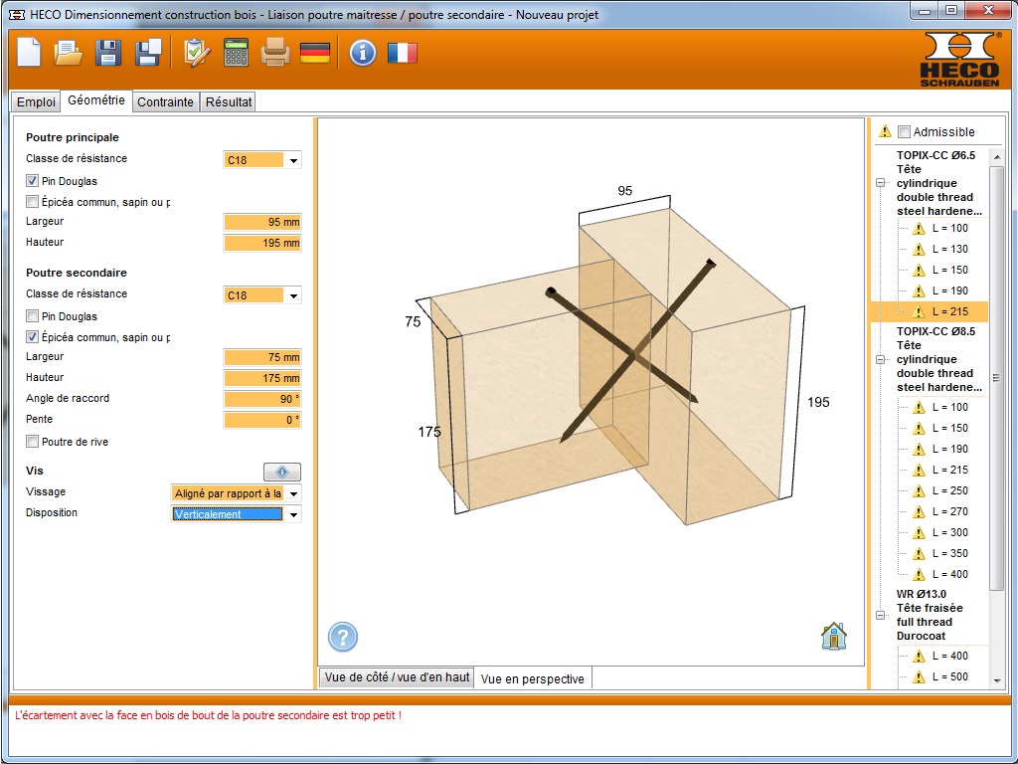This screenshot has width=1018, height=764.
Task: Toggle Épicéa commun under Poutre secondaire
Action: coord(32,336)
